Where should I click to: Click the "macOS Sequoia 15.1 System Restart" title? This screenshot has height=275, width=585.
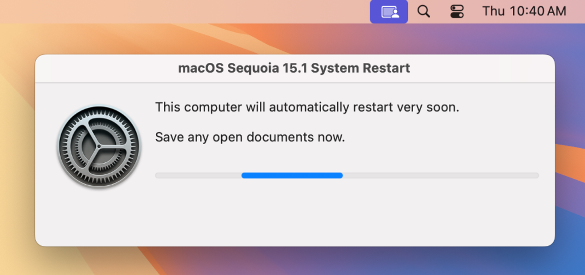294,69
